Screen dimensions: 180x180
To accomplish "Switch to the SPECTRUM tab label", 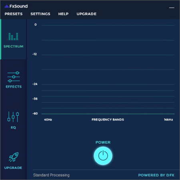I will pos(14,46).
